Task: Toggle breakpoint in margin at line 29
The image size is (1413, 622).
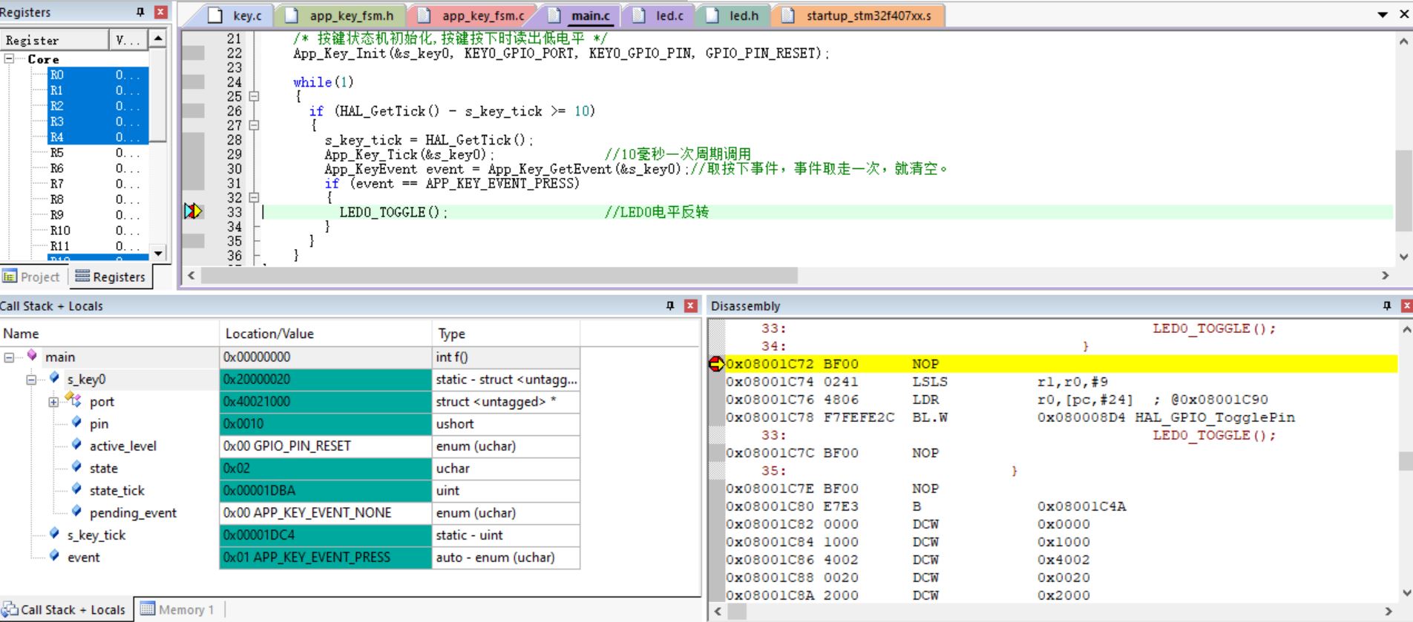Action: point(193,154)
